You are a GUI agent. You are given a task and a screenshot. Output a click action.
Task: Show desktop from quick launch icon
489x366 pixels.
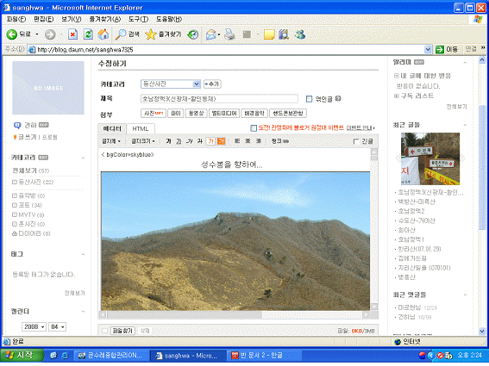[x=53, y=356]
